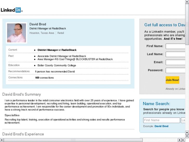Open David Brod's profile photo

[x=16, y=33]
